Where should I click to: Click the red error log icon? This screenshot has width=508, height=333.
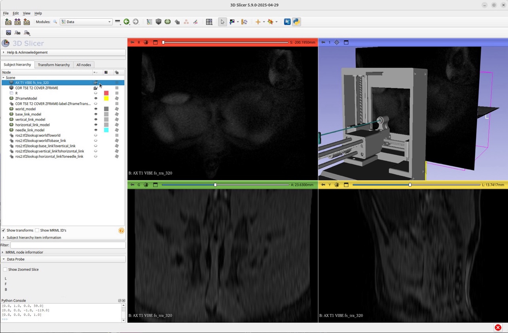[x=498, y=327]
